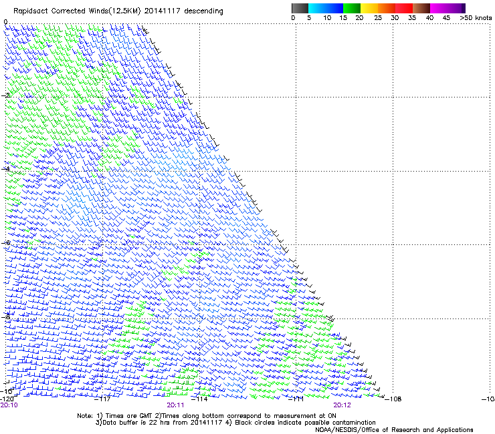Click the '-120' longitude axis label
This screenshot has width=495, height=434.
pos(7,399)
